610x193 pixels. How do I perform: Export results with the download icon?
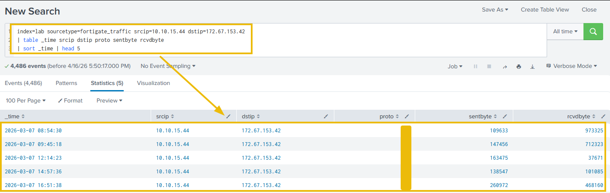click(x=533, y=66)
